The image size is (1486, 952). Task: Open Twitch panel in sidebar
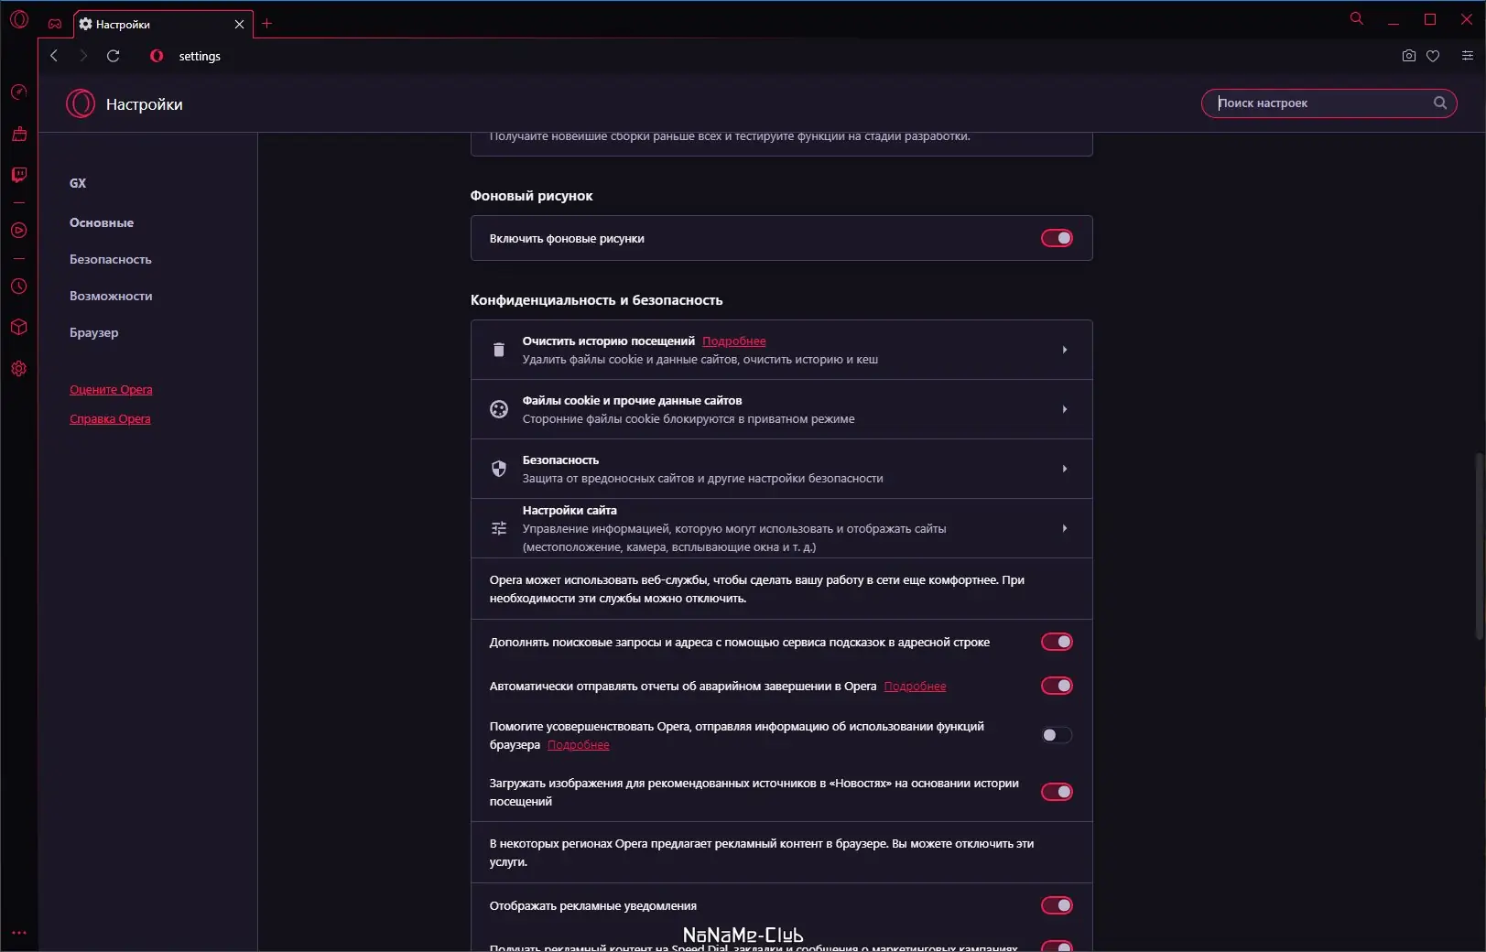[x=19, y=175]
